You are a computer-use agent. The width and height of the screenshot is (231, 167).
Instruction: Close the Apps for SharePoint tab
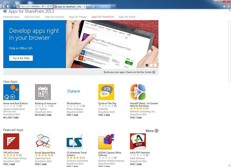[84, 6]
